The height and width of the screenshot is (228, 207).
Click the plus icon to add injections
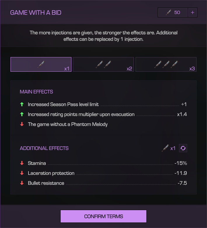click(x=193, y=13)
